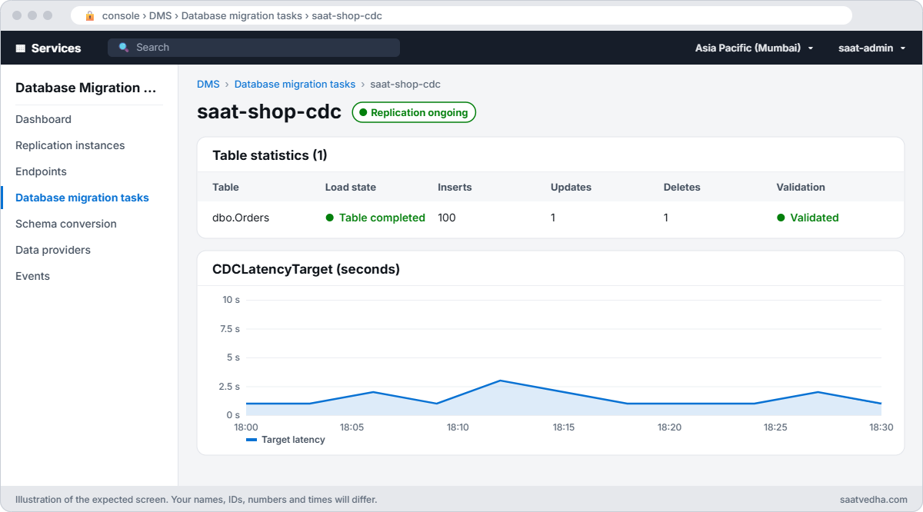The width and height of the screenshot is (923, 512).
Task: Click the Deletes column header
Action: [682, 187]
